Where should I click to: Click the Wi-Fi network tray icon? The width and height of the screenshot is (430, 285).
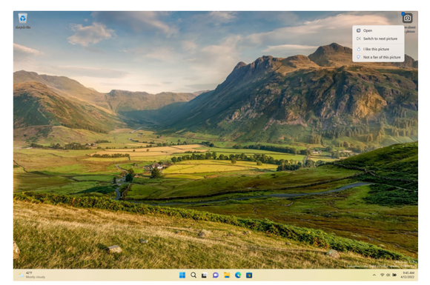pos(382,275)
